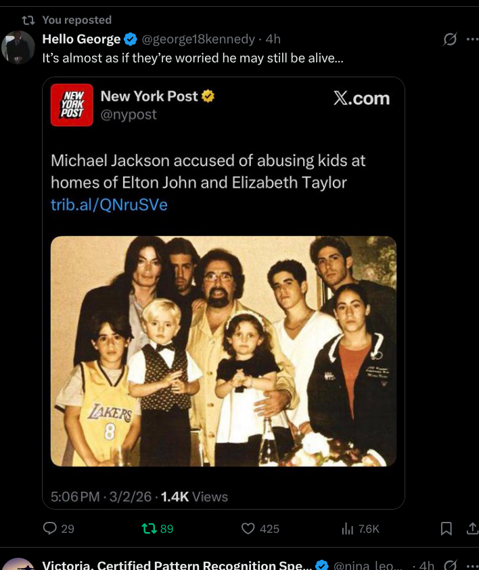479x570 pixels.
Task: Open the trib.al/QNruSVe link
Action: (x=109, y=205)
